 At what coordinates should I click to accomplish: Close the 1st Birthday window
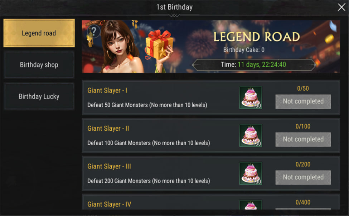[341, 7]
